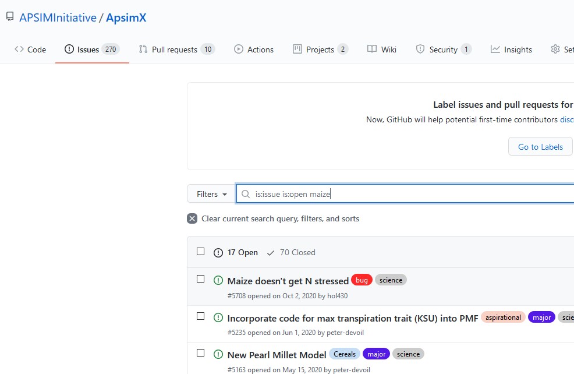This screenshot has width=574, height=374.
Task: Show the 17 Open issues
Action: 236,252
